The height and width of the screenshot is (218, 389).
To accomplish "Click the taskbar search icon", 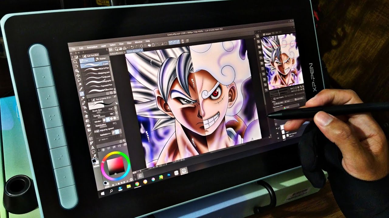I will (111, 191).
